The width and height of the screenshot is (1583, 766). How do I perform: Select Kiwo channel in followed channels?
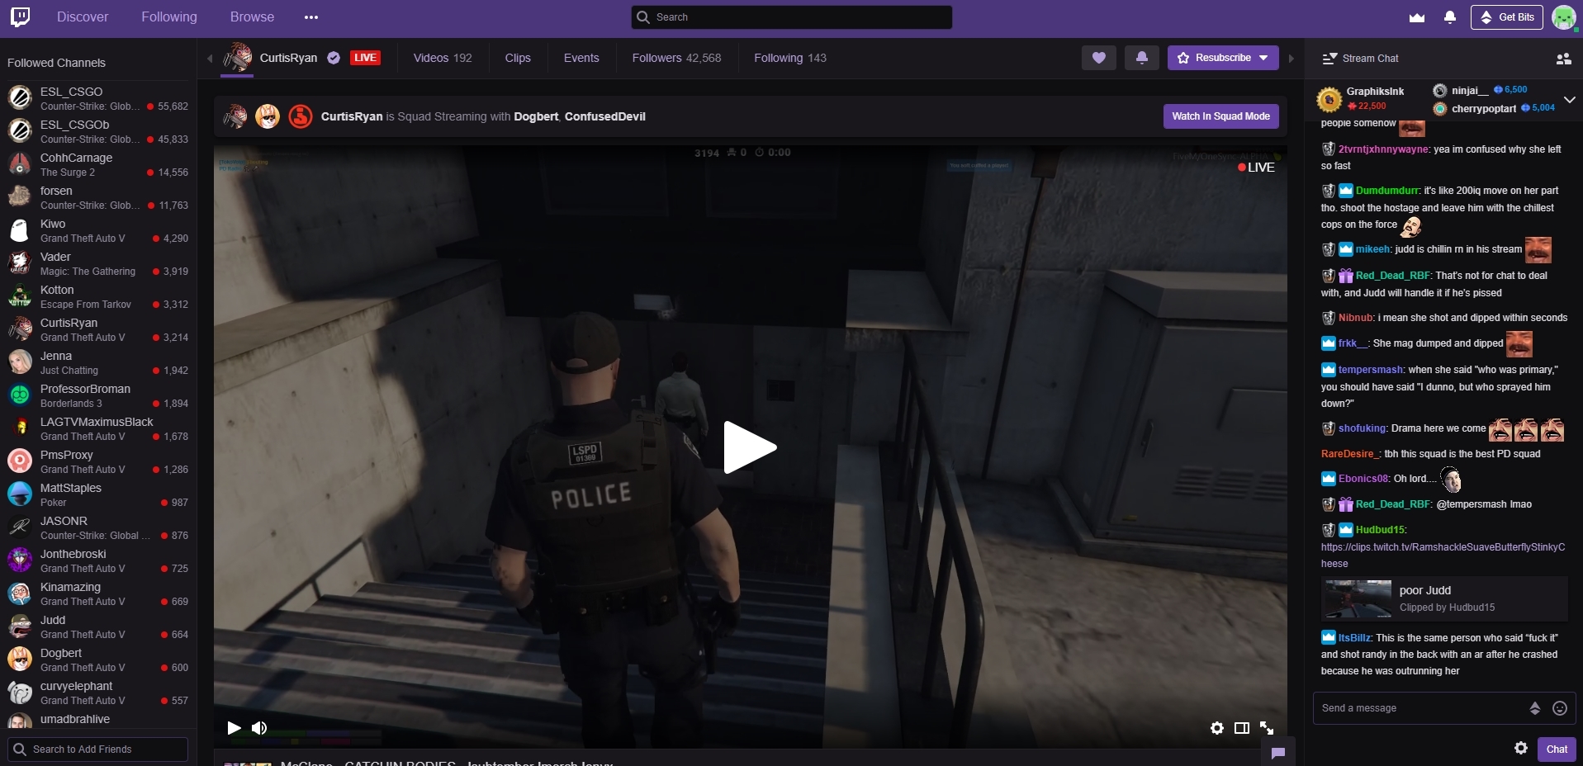(x=98, y=230)
